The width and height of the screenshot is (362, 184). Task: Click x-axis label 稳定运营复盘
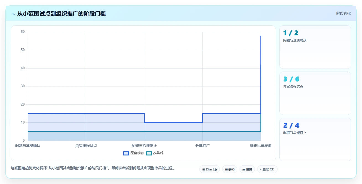coord(261,146)
